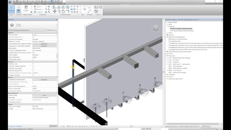Open Properties palette icon in ribbon
231x130 pixels.
tap(18, 11)
